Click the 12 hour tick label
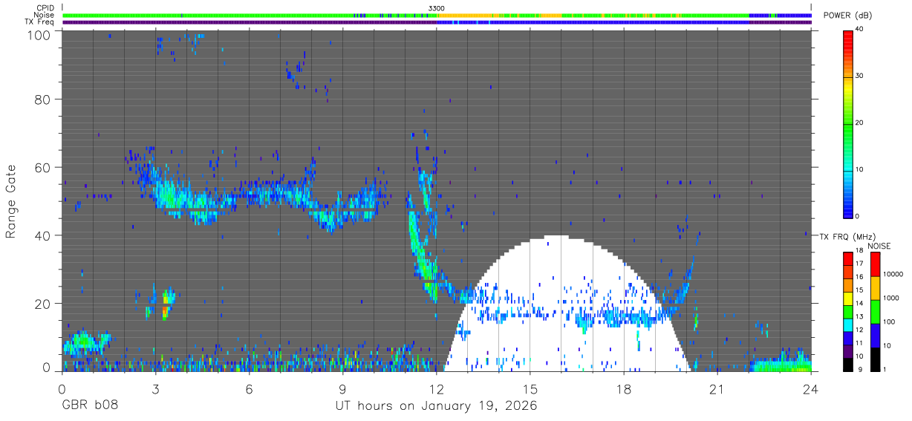 [437, 389]
